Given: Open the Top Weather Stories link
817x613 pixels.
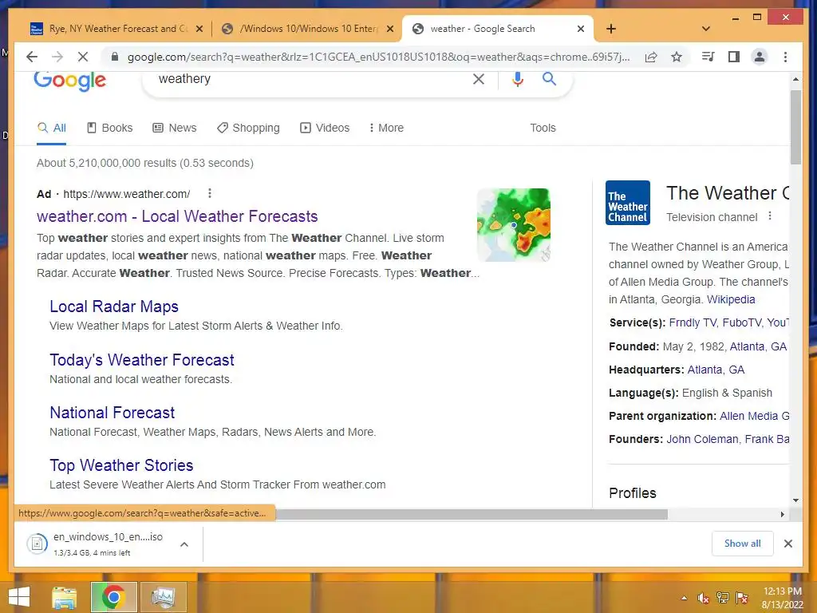Looking at the screenshot, I should pyautogui.click(x=121, y=465).
